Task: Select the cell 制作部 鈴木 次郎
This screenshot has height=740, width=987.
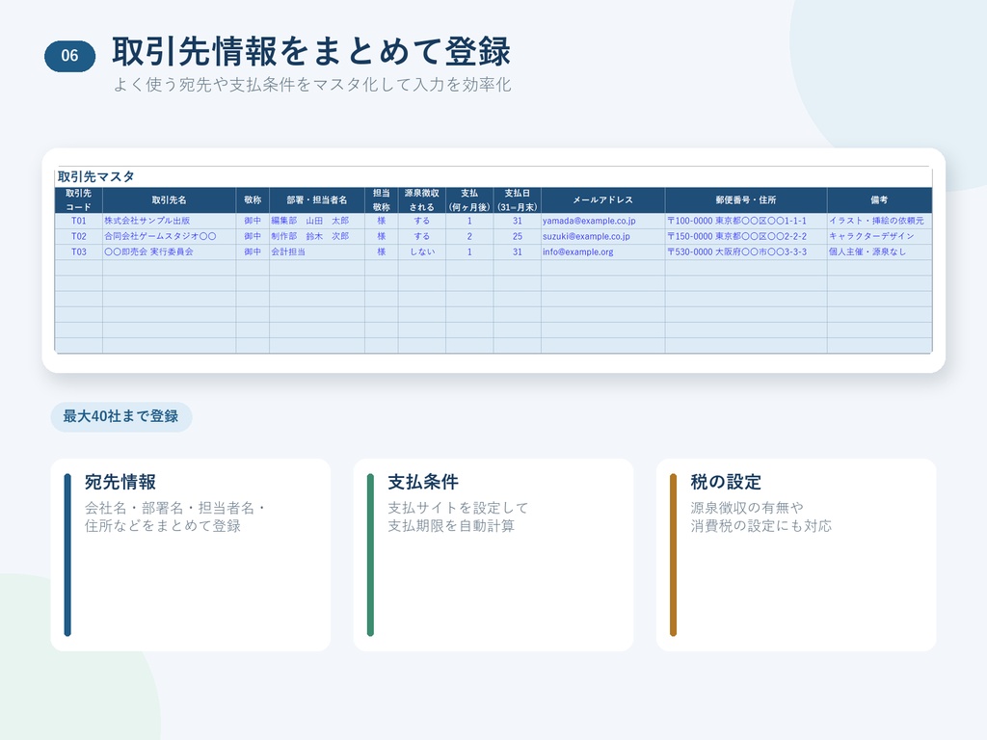Action: (316, 237)
